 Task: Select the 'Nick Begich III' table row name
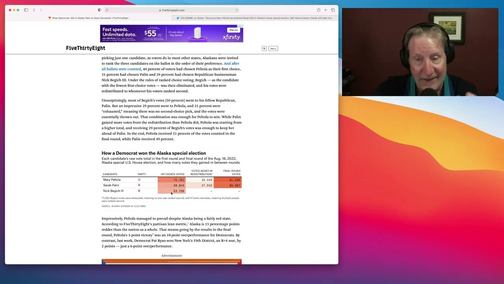(x=113, y=191)
